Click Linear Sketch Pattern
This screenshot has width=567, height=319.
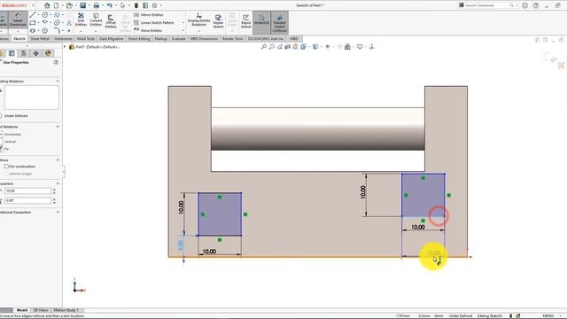click(154, 23)
